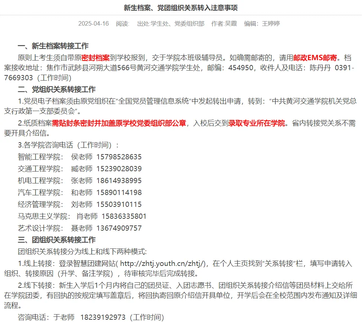Click heading 一、新生档案转接工作
This screenshot has height=322, width=362.
[53, 46]
